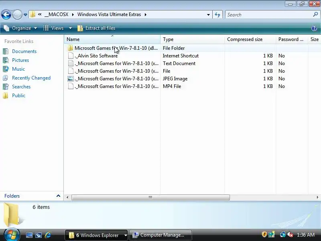Go back with the Back arrow button

click(6, 14)
